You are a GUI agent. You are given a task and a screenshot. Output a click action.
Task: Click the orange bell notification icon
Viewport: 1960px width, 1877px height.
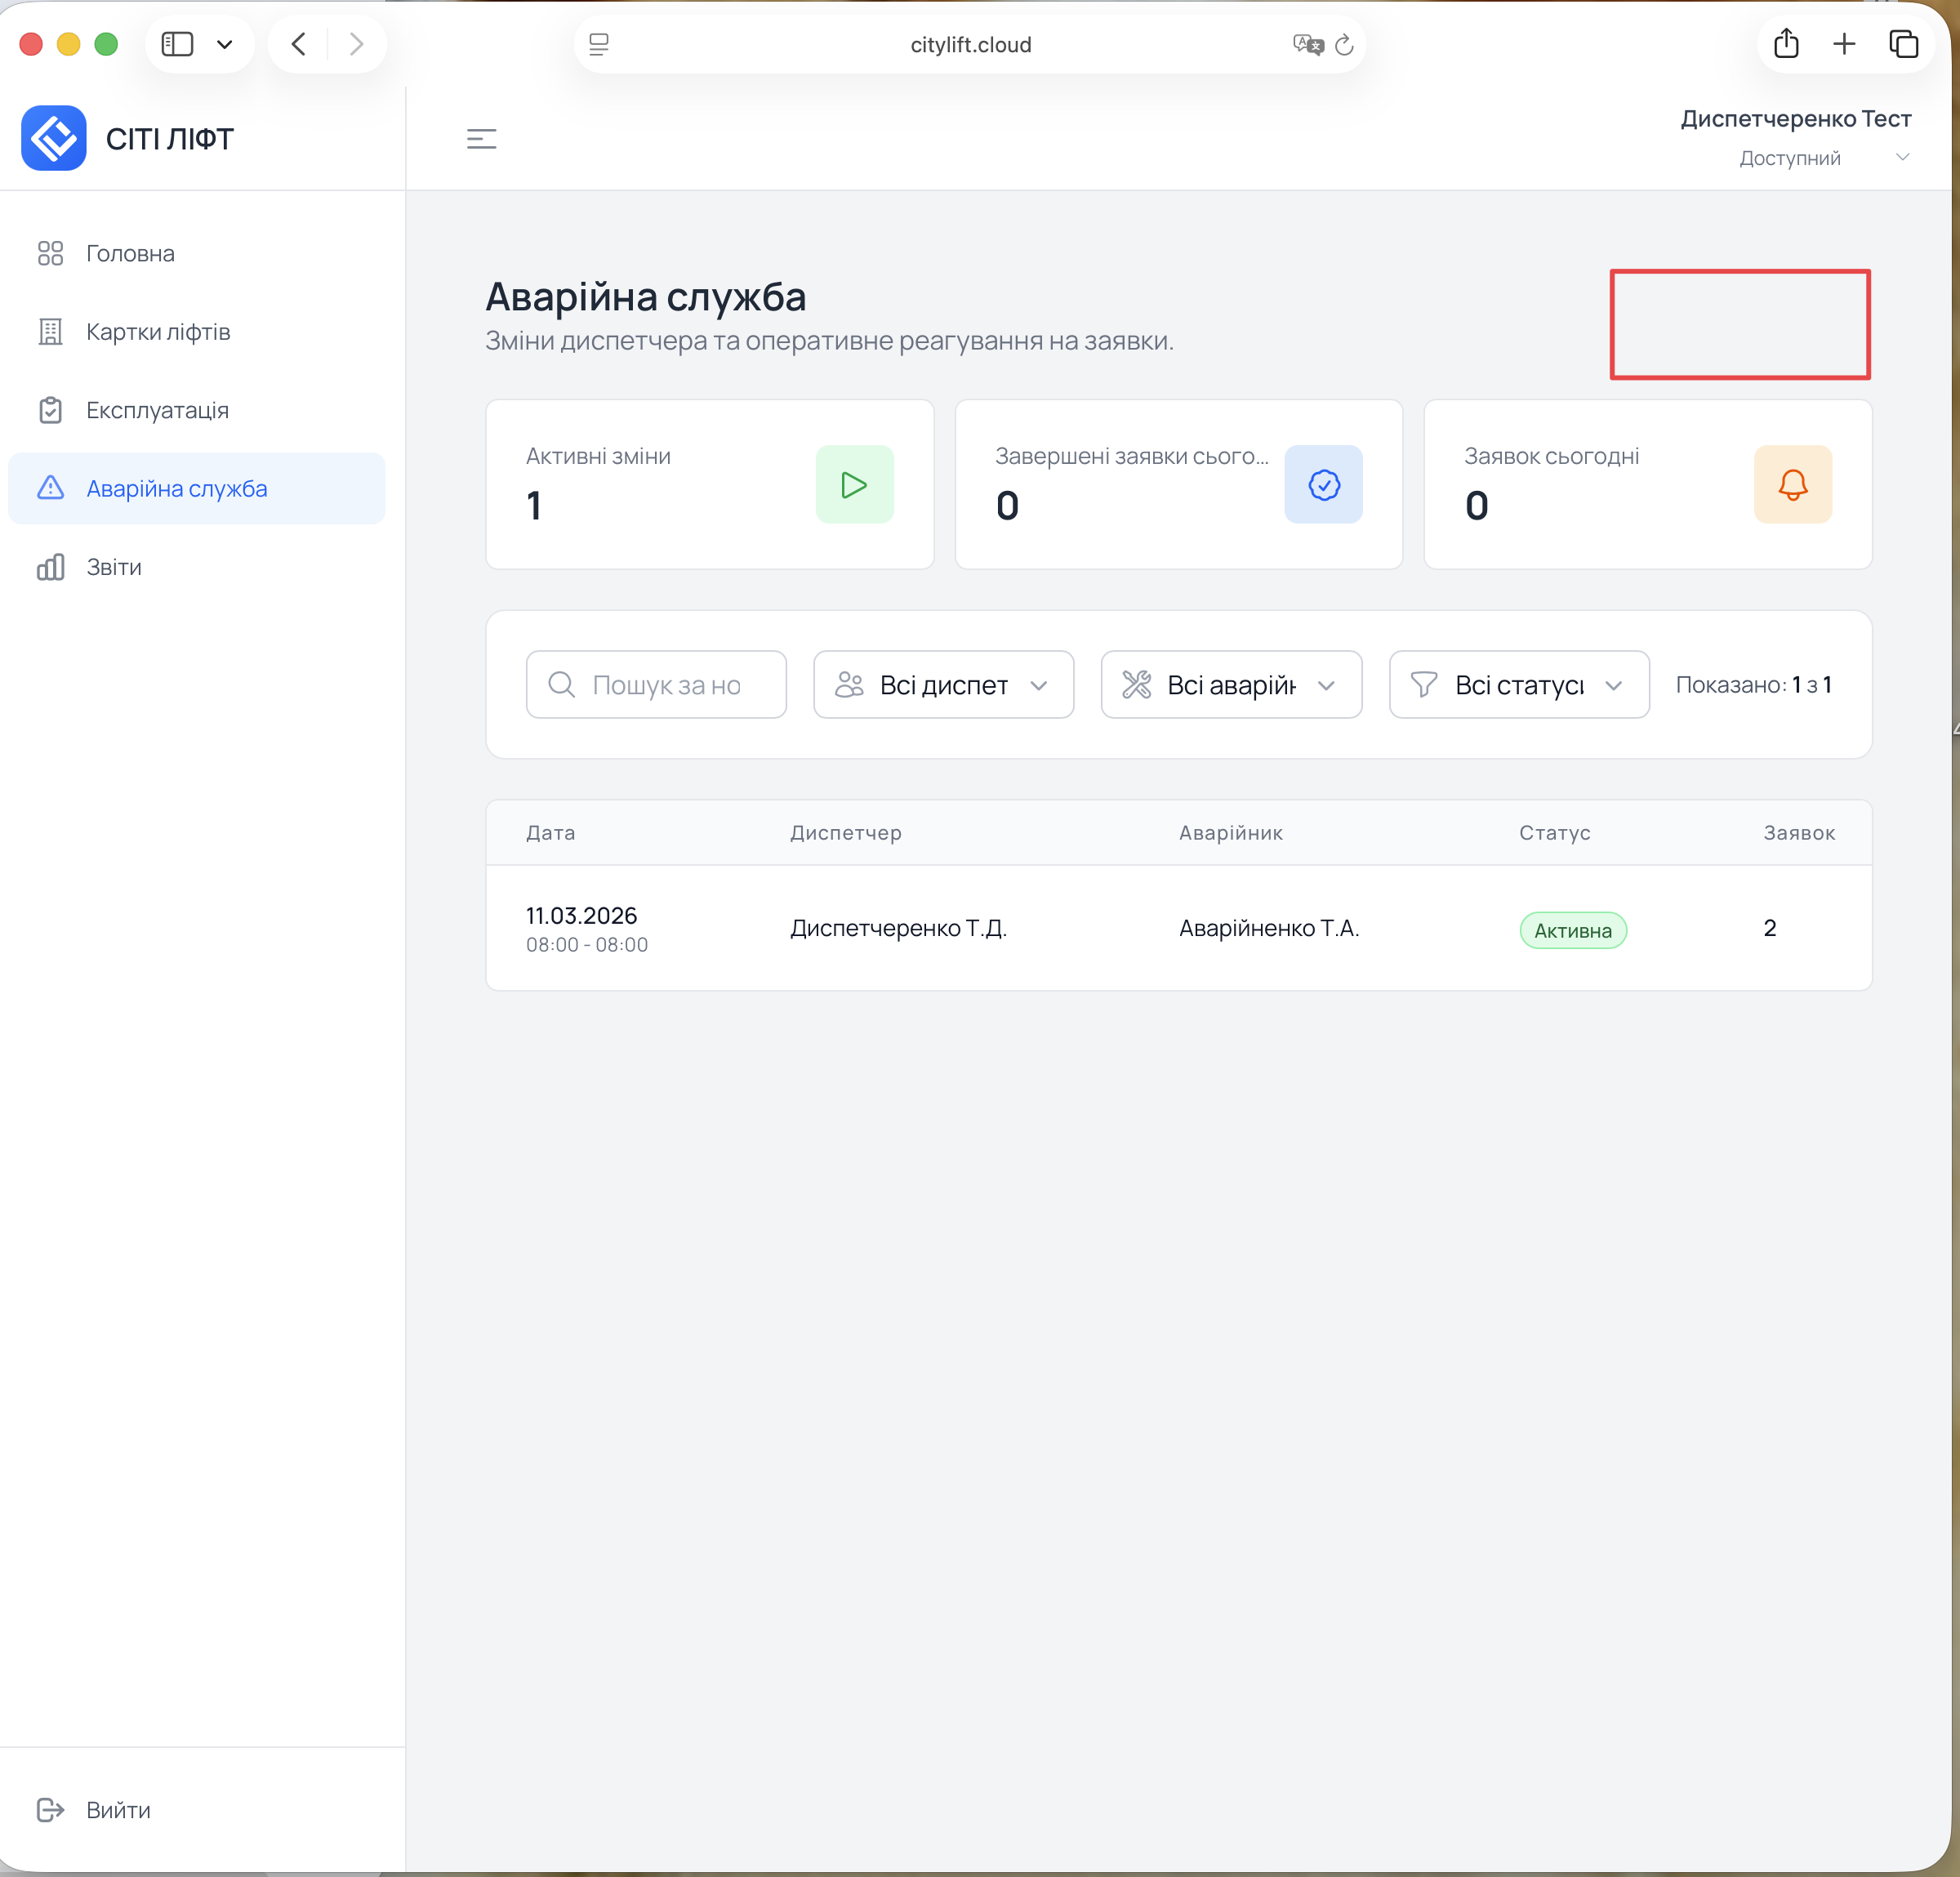(x=1792, y=484)
